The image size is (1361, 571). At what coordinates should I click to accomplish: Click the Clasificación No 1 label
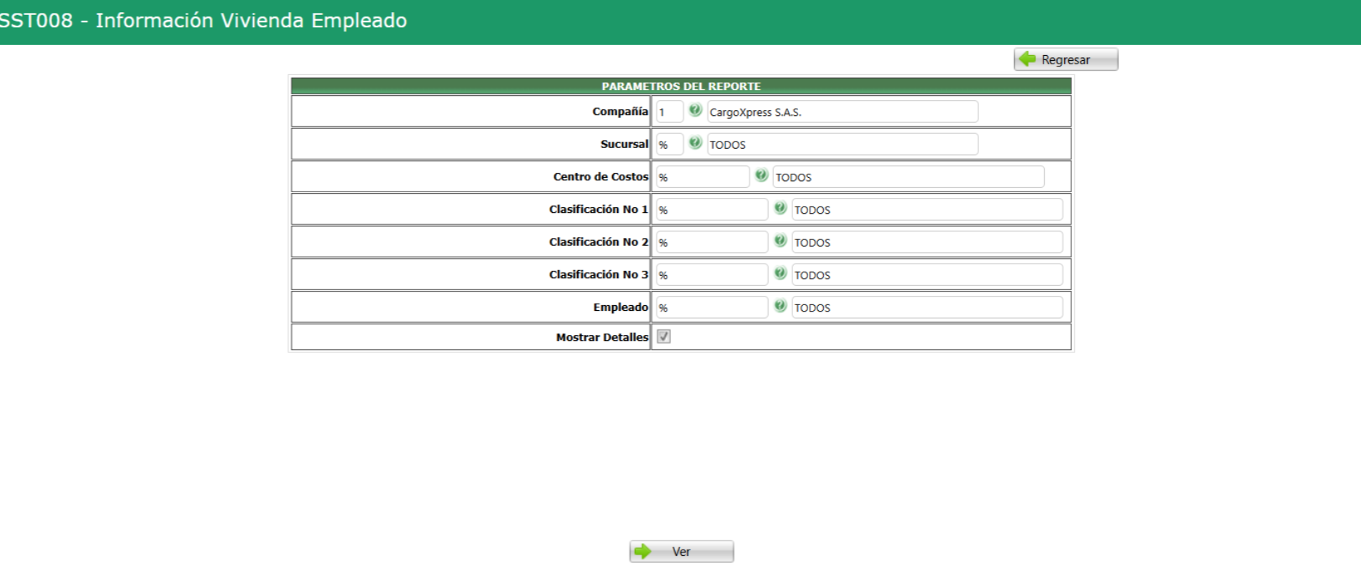pos(599,209)
